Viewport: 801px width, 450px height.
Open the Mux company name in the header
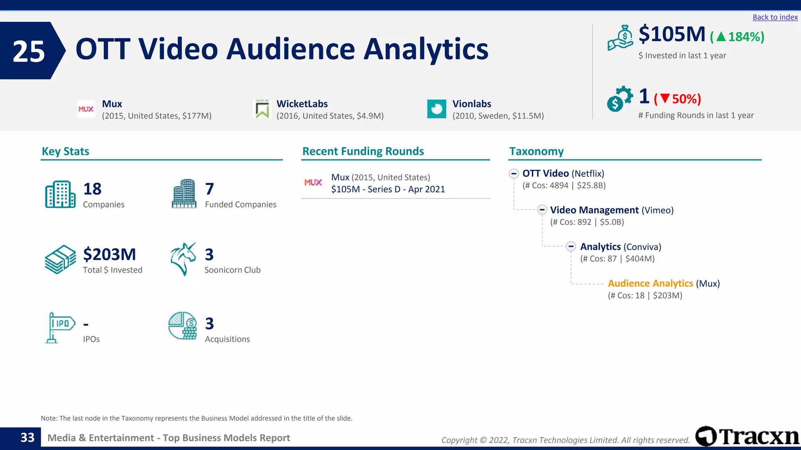tap(112, 104)
